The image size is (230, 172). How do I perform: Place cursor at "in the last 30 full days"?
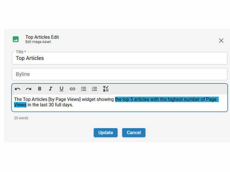pos(50,105)
